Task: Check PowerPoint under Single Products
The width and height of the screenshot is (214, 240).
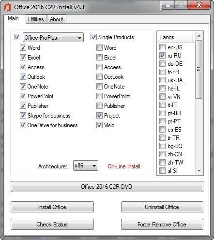Action: point(99,96)
